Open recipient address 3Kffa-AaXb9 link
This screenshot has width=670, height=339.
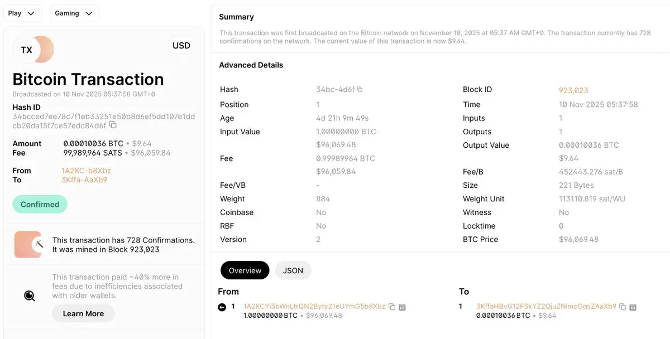pos(84,180)
